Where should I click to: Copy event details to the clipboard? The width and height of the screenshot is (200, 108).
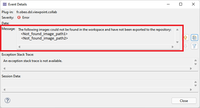click(194, 38)
